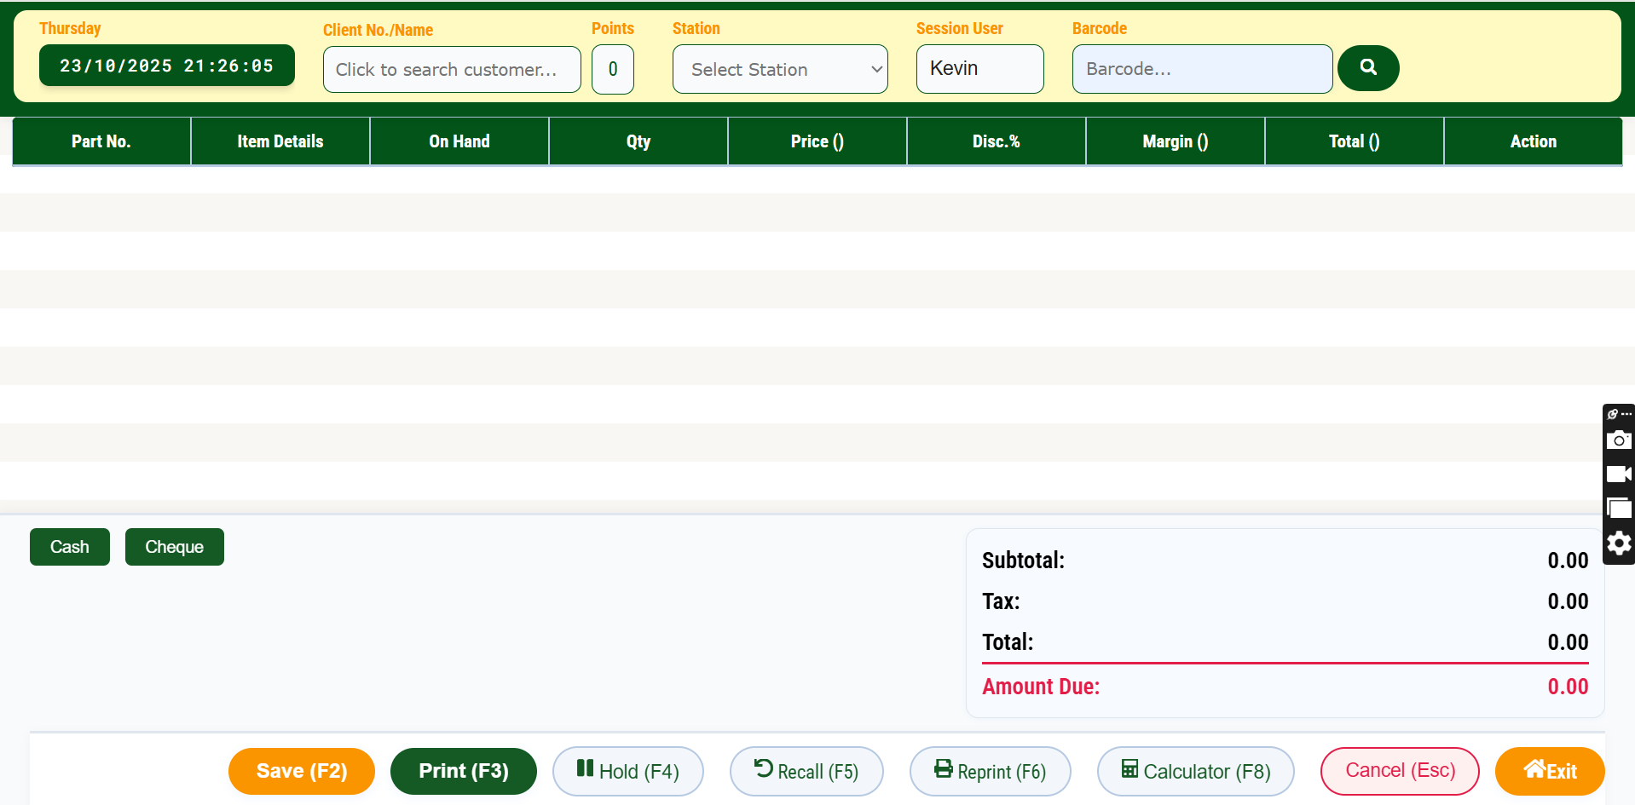Save the transaction with Save (F2)

pyautogui.click(x=301, y=770)
